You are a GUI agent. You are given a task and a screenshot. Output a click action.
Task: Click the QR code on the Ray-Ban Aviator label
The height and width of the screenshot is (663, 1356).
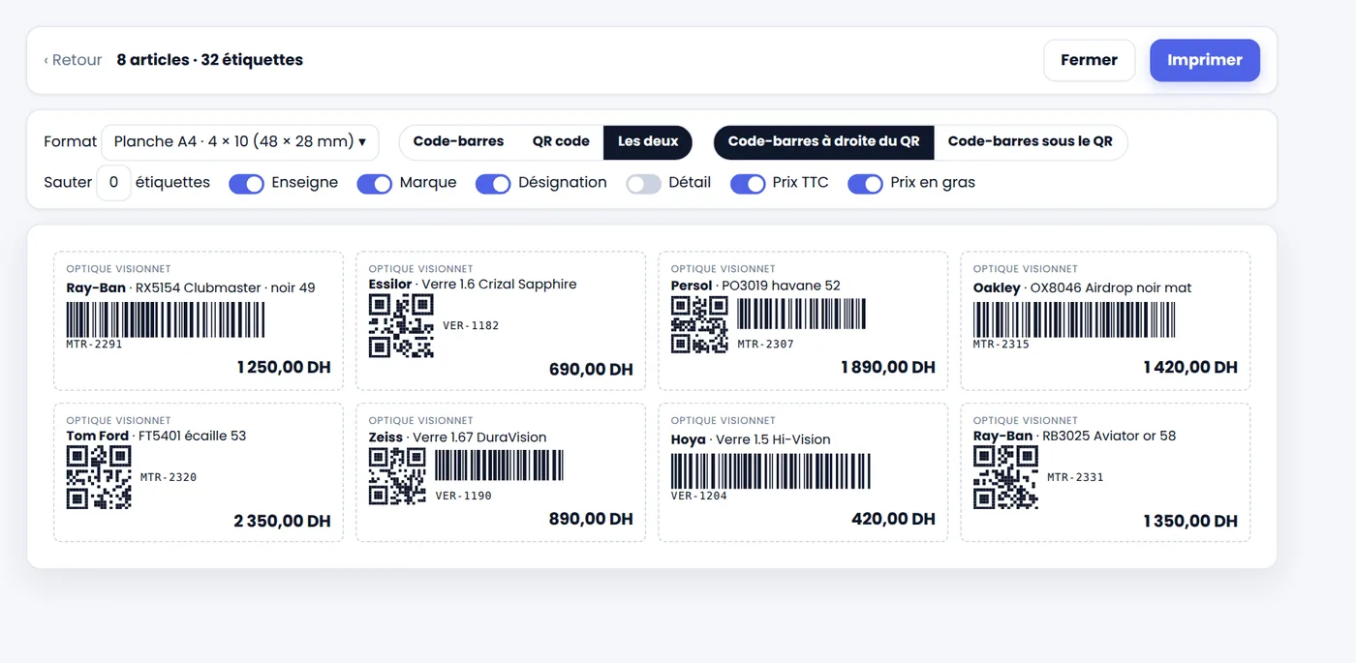pyautogui.click(x=1005, y=478)
